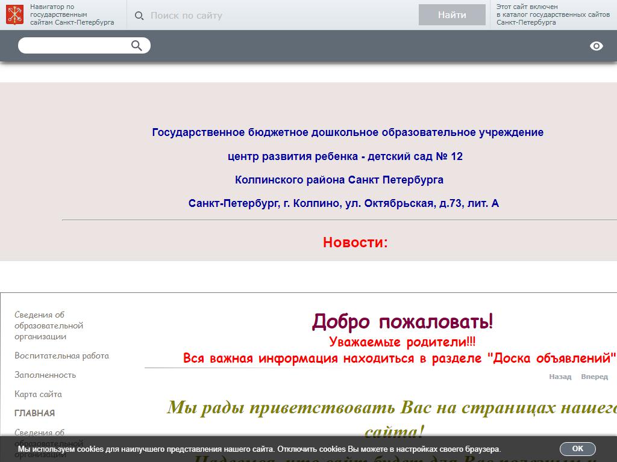This screenshot has width=617, height=462.
Task: Click the 'Вперед' navigation link
Action: tap(594, 377)
